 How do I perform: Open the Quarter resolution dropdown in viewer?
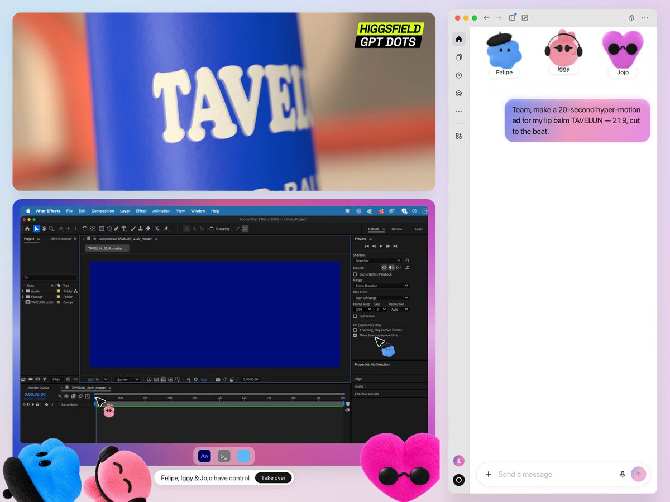coord(127,379)
